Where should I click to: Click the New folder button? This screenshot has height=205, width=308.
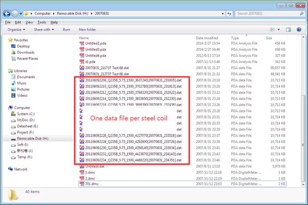(x=88, y=30)
